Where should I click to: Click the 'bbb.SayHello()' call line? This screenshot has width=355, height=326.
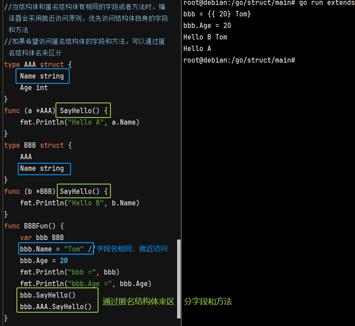[x=48, y=295]
